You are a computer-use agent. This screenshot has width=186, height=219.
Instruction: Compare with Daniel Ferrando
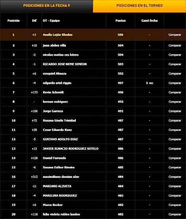[x=175, y=158]
